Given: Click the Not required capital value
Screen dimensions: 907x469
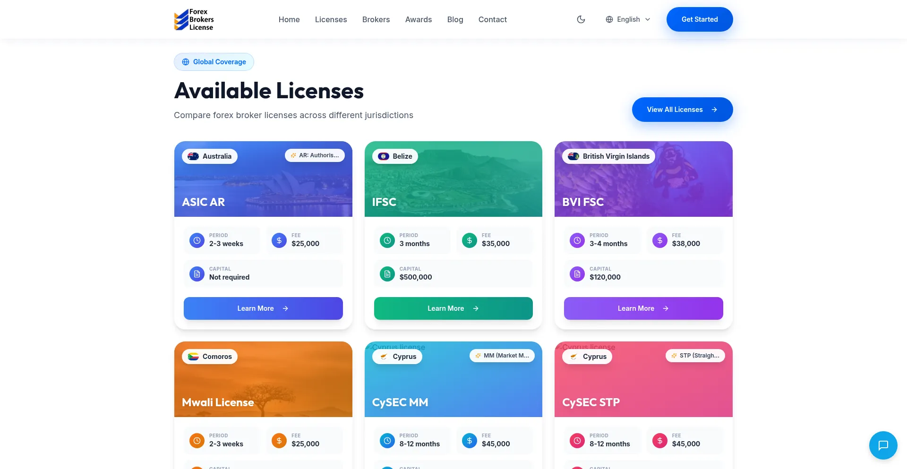Looking at the screenshot, I should [x=229, y=277].
